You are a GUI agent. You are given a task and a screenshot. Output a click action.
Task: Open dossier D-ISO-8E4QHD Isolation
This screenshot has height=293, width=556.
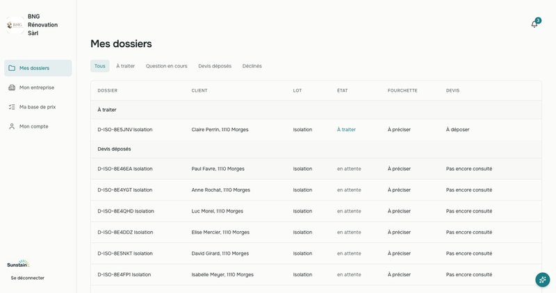click(x=126, y=211)
